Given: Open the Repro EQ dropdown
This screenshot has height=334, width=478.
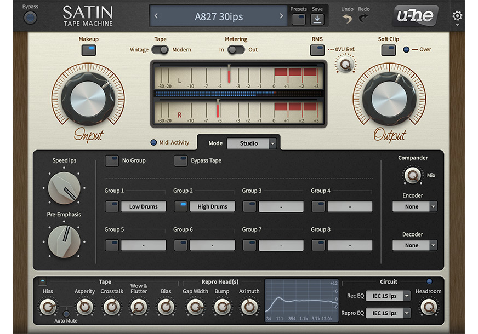Looking at the screenshot, I should (388, 313).
